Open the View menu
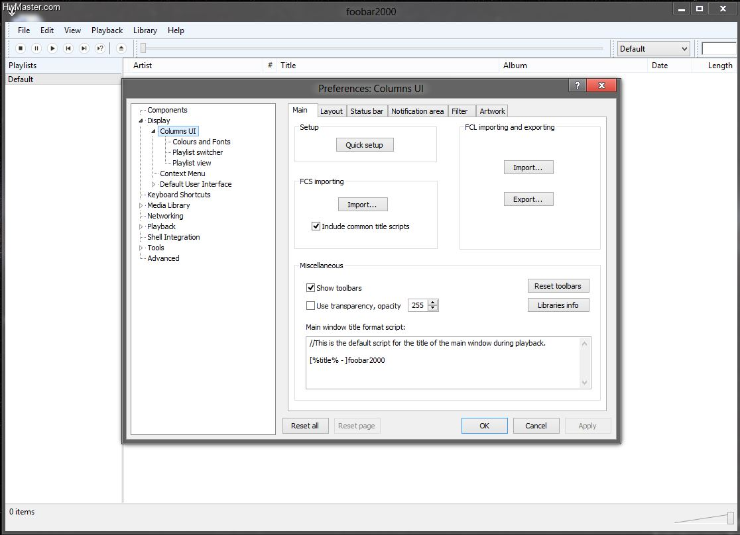Screen dimensions: 740x535 coord(72,30)
